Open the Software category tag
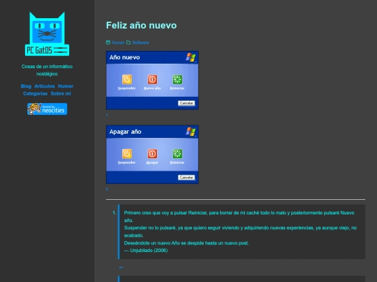The image size is (377, 282). [140, 42]
